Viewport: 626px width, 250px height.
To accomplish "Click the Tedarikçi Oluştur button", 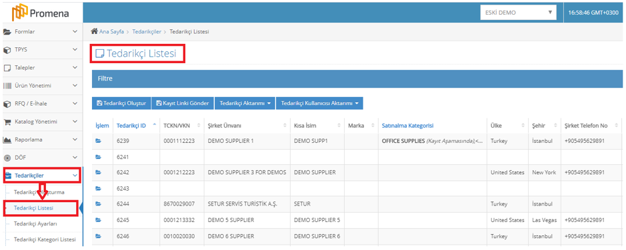I will tap(121, 103).
